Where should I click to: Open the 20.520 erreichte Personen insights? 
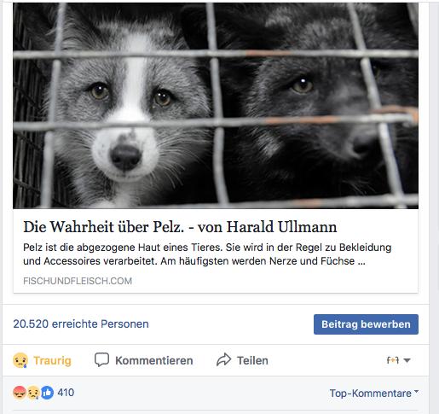tap(81, 324)
